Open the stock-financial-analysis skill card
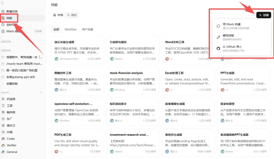 coord(133,81)
